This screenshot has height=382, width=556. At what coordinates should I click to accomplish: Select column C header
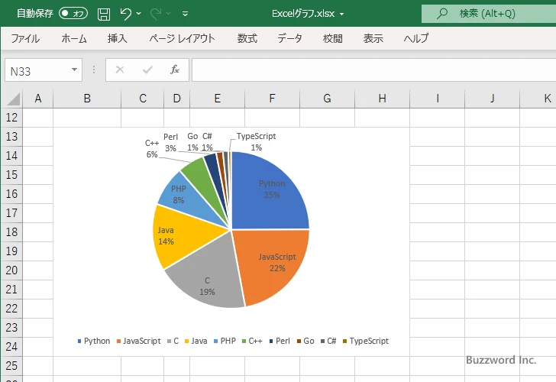click(143, 99)
